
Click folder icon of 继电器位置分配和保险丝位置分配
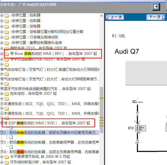click(7, 32)
